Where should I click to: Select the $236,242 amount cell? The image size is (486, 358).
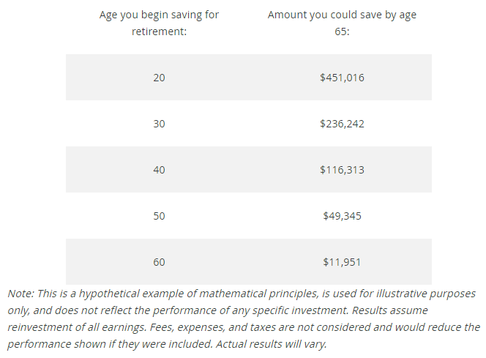tap(342, 124)
